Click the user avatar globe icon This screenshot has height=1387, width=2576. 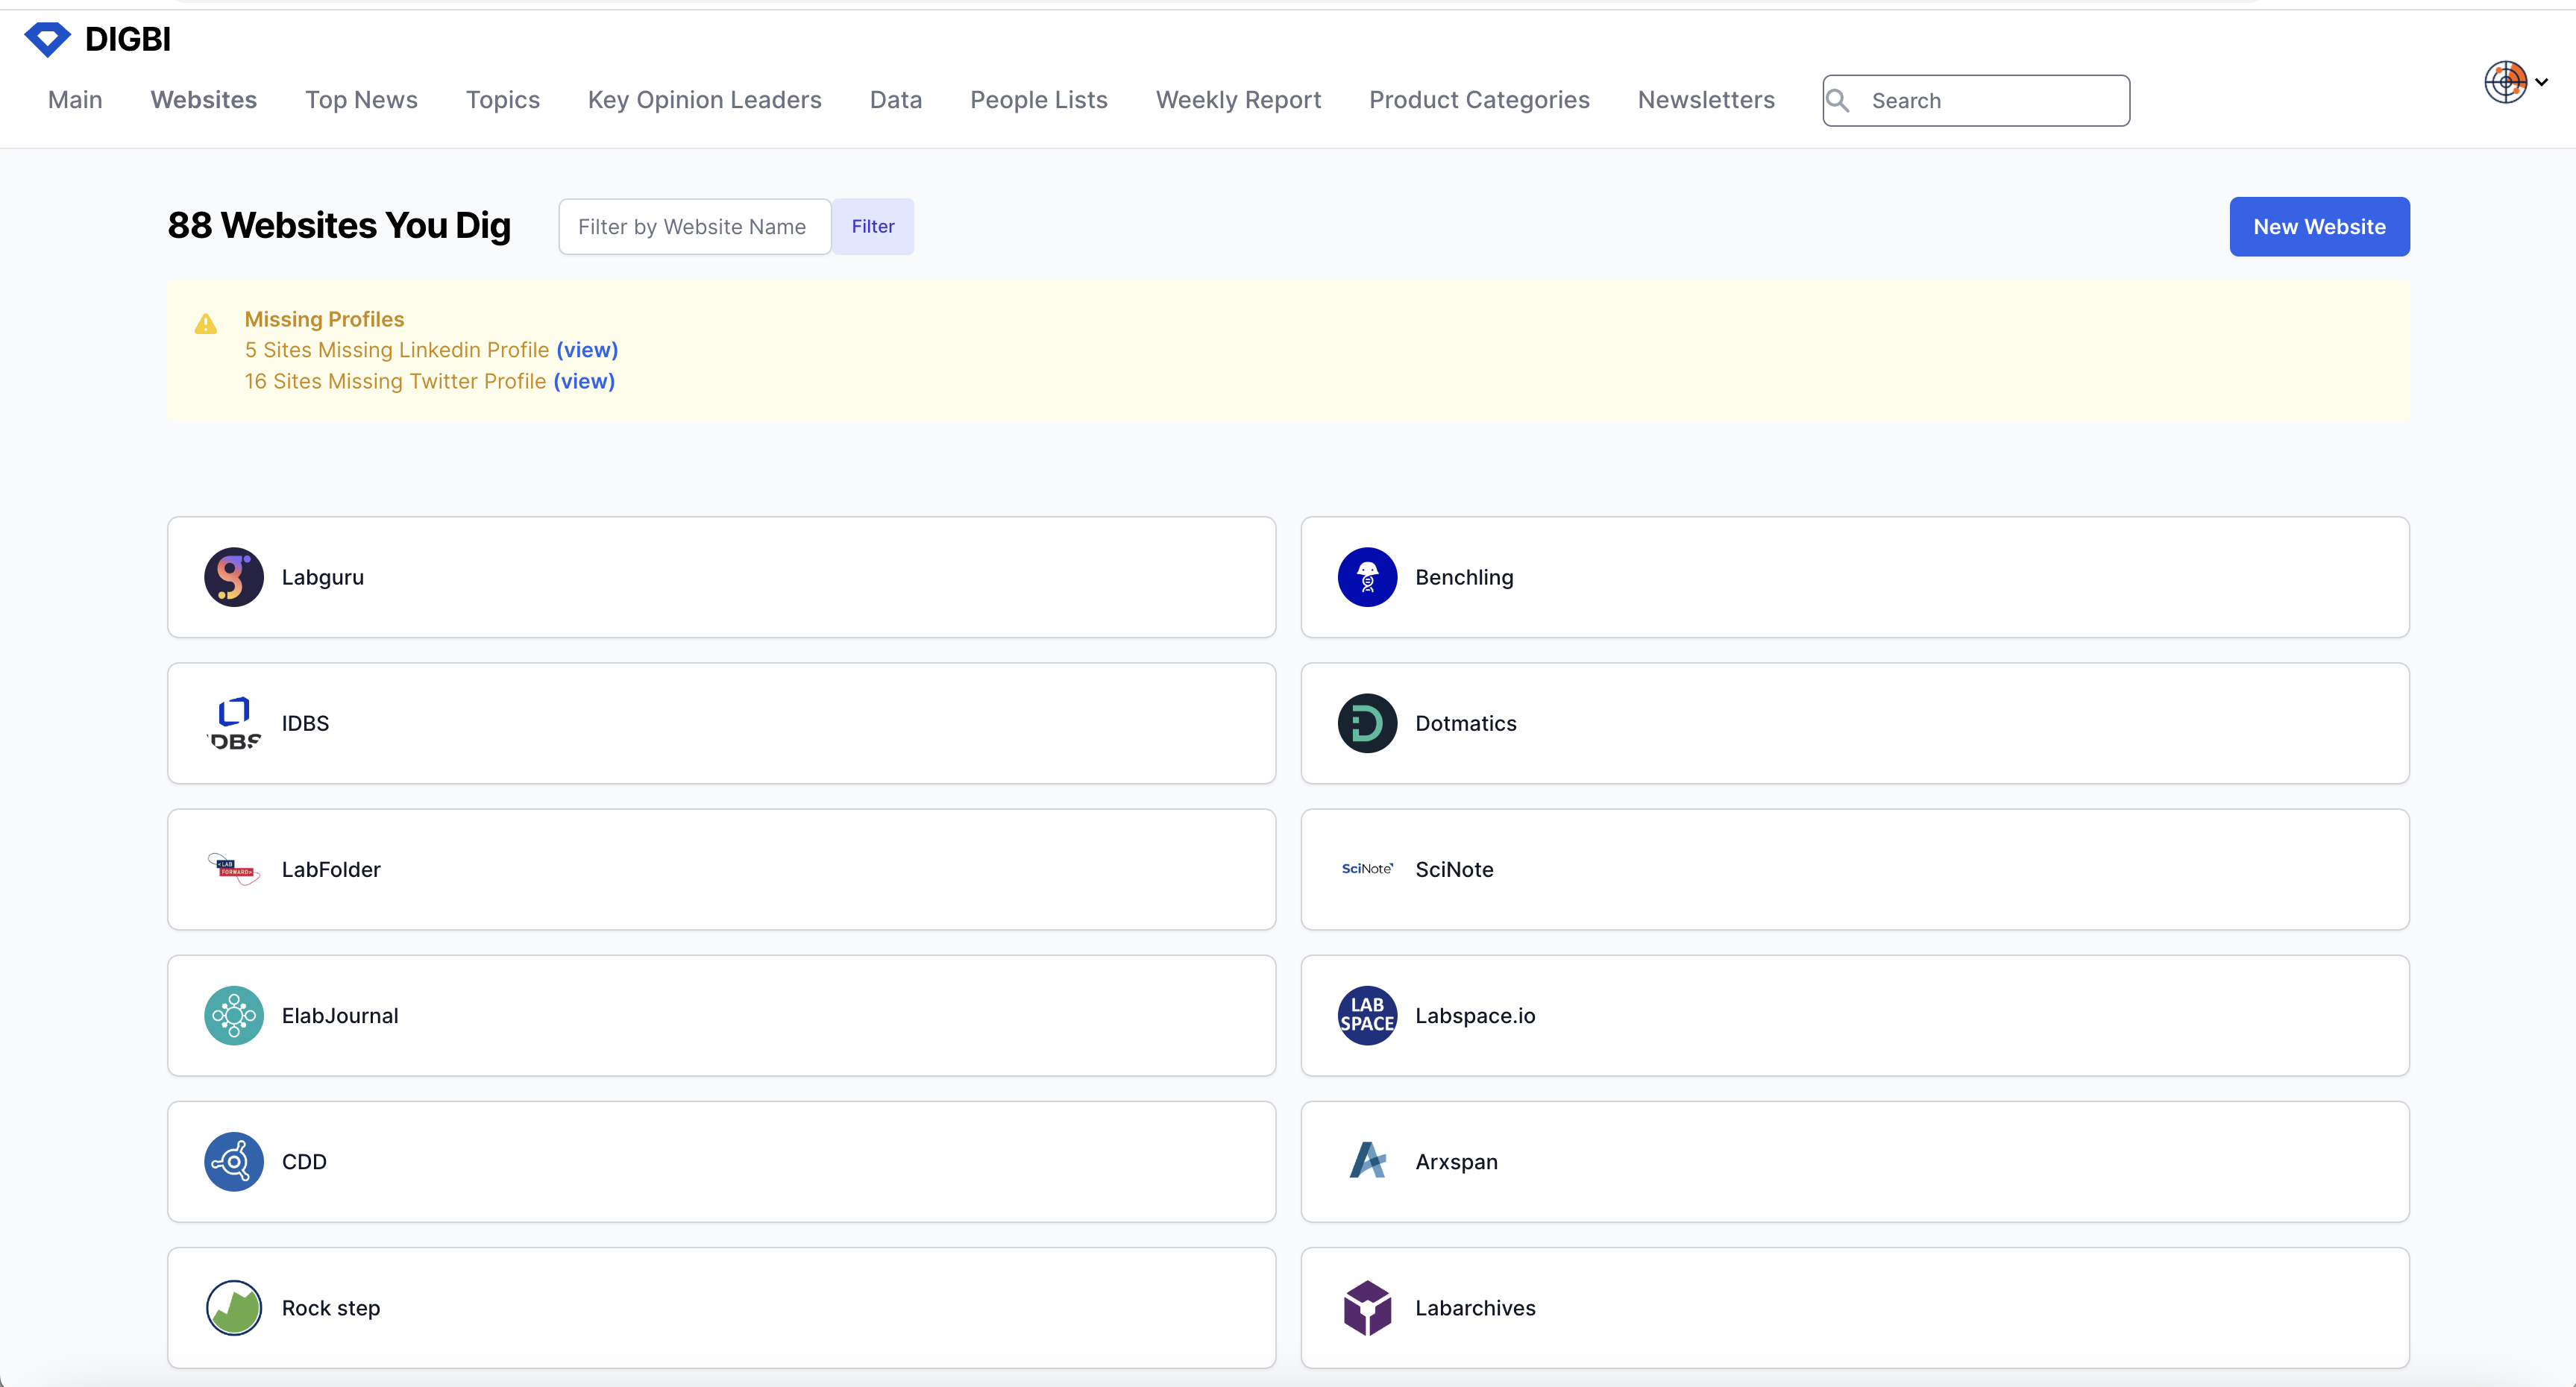(x=2505, y=82)
